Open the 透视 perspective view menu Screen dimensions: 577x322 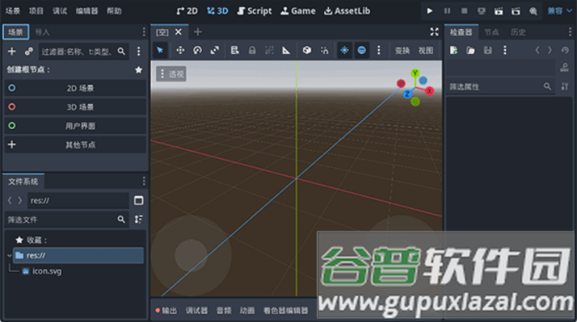click(x=171, y=74)
